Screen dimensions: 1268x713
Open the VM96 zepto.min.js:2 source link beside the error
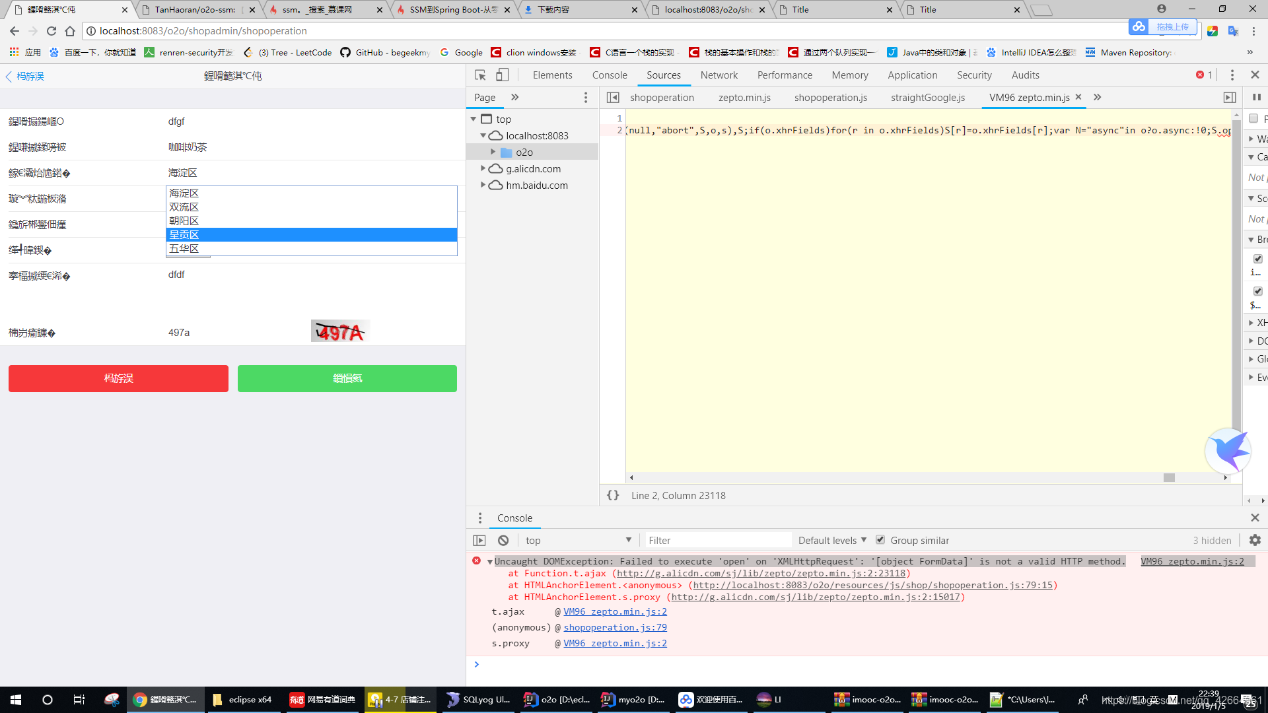pyautogui.click(x=1192, y=561)
